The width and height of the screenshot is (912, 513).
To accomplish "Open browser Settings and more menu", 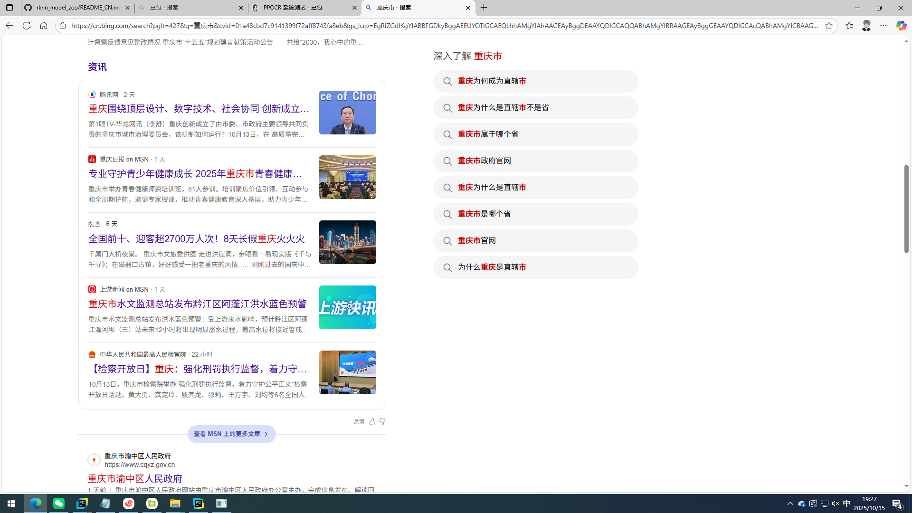I will (x=883, y=26).
